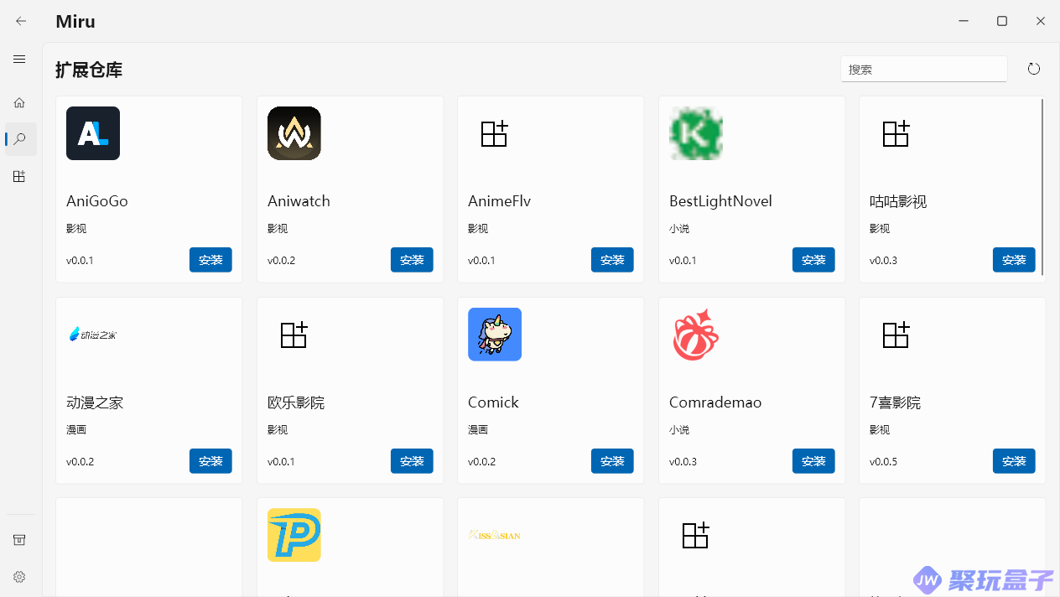This screenshot has height=597, width=1060.
Task: Install the Aniwatch extension
Action: tap(412, 260)
